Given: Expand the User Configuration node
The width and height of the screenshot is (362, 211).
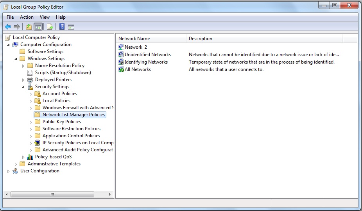Looking at the screenshot, I should pyautogui.click(x=8, y=171).
